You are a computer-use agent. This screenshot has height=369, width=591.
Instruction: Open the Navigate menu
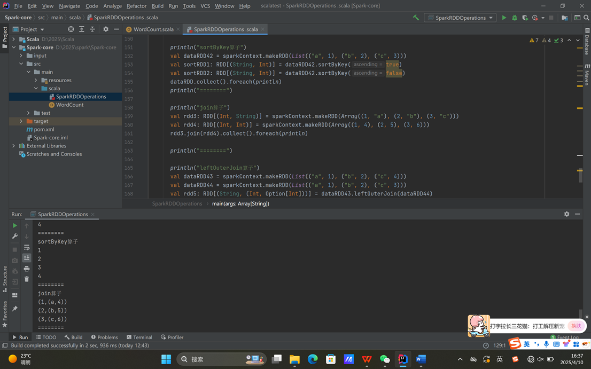69,6
